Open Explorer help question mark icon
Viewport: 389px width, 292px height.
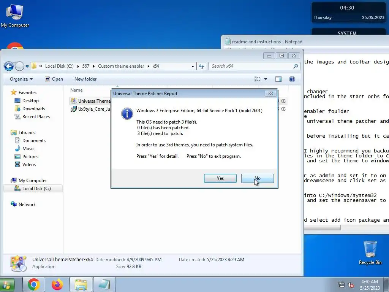point(292,79)
